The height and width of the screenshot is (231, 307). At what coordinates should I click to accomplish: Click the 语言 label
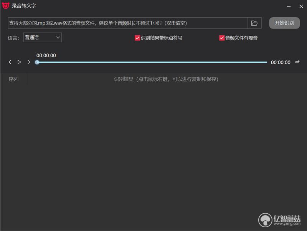click(x=13, y=38)
